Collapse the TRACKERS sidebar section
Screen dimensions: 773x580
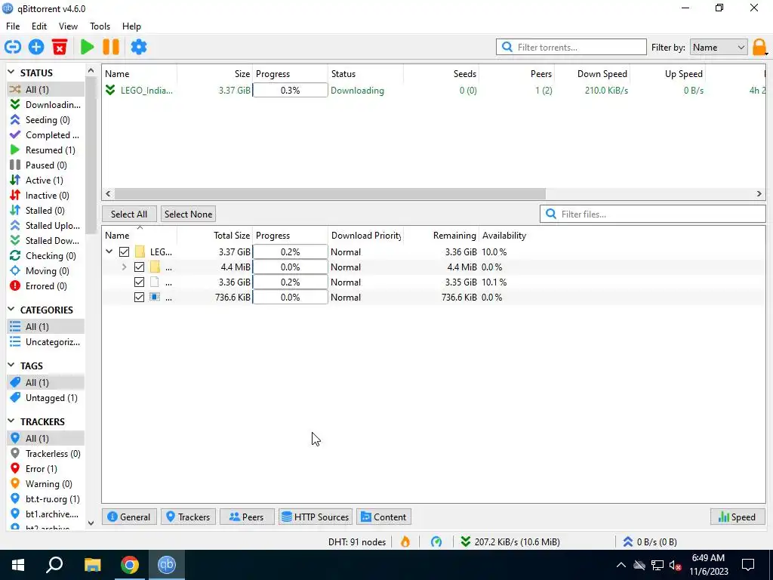11,421
